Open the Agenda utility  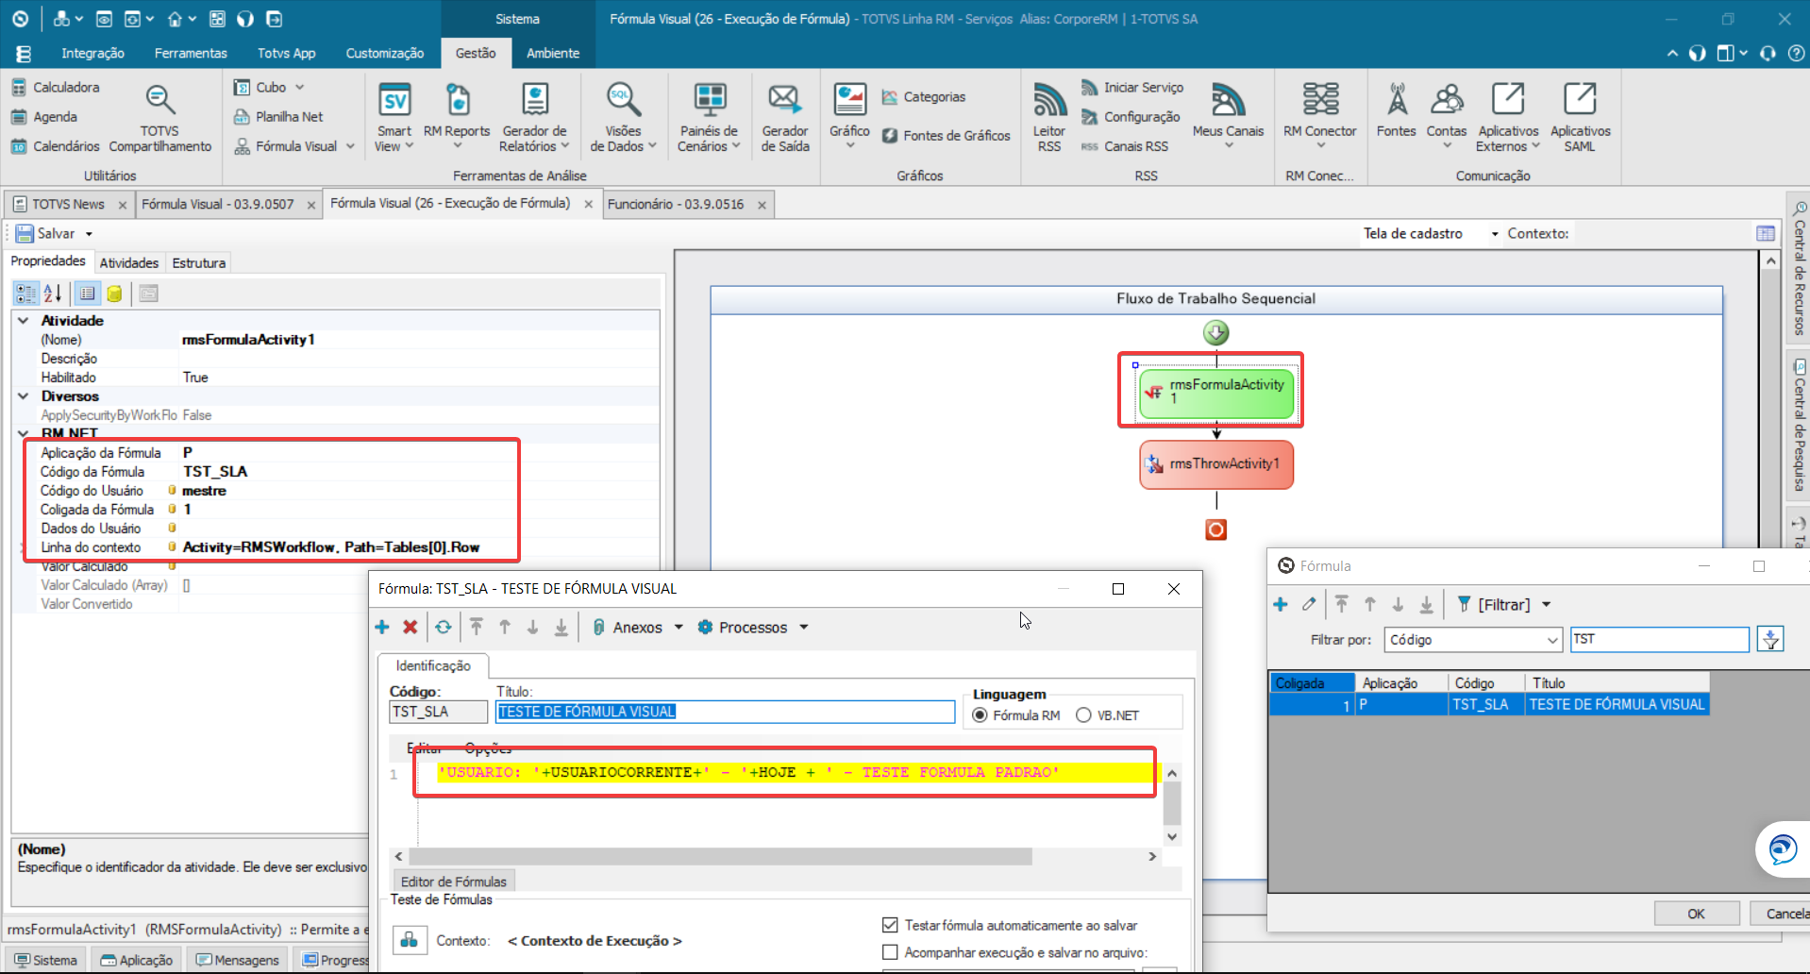44,117
